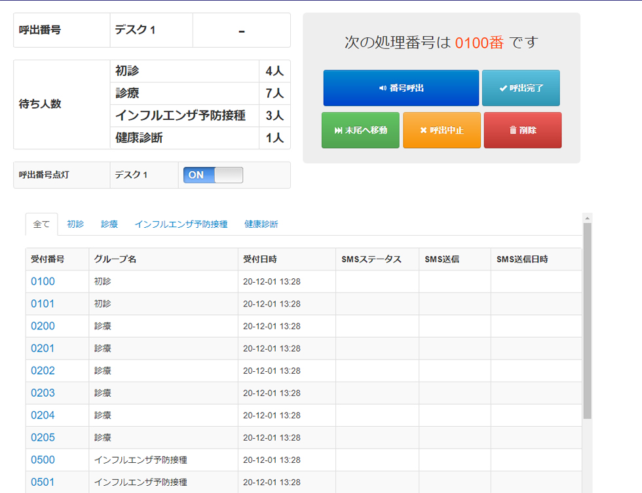Switch to the 初診 tab

click(x=75, y=224)
